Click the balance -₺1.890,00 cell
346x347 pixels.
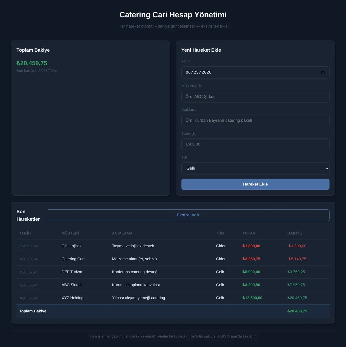pos(297,246)
